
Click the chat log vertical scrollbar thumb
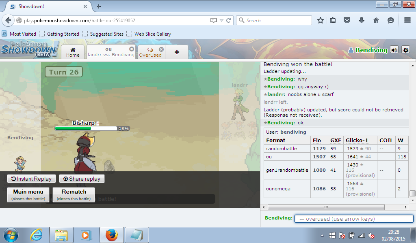(x=412, y=193)
